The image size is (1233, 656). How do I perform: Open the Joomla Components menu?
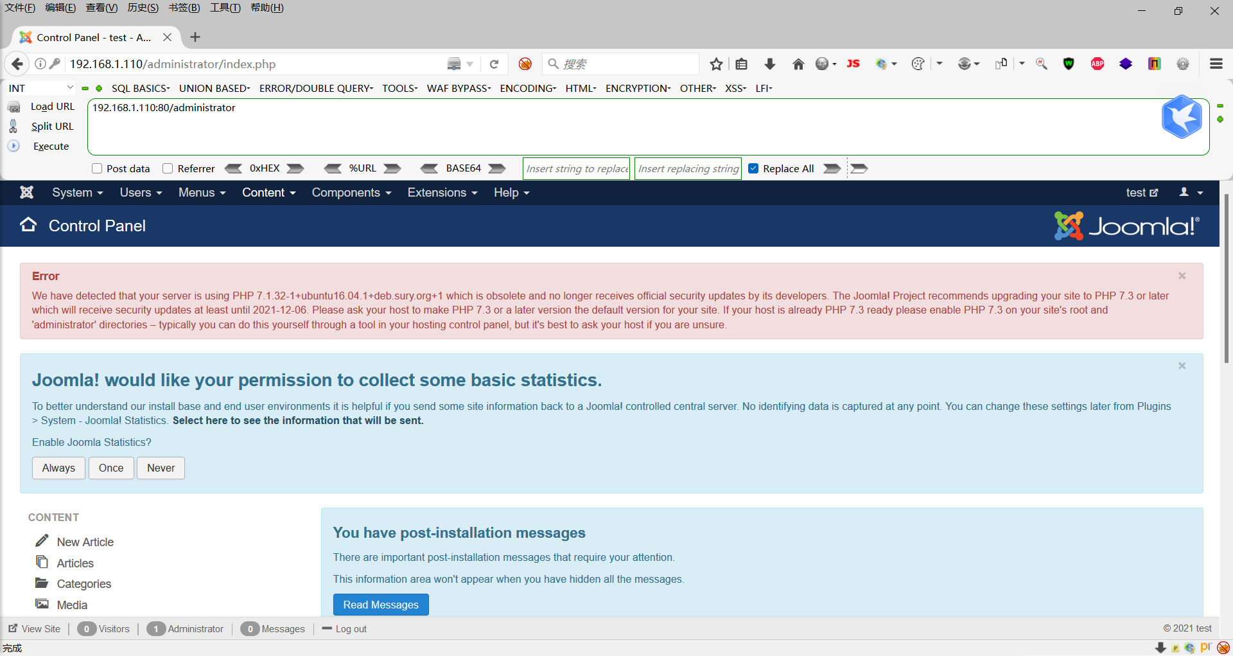[x=351, y=193]
